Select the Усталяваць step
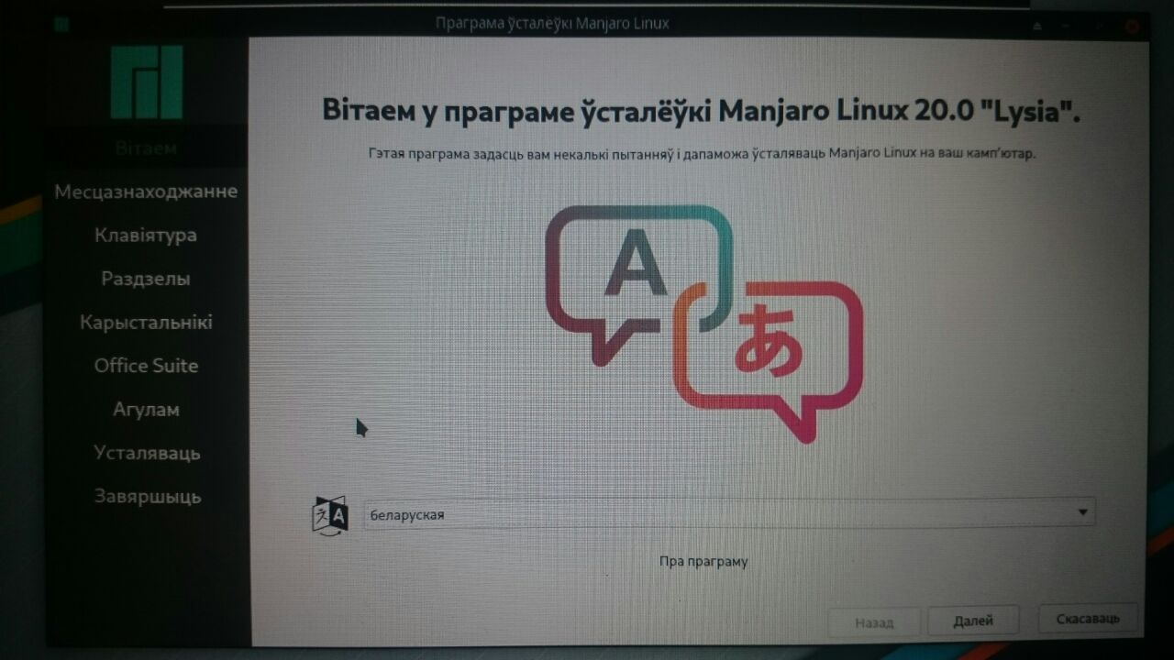 coord(147,453)
